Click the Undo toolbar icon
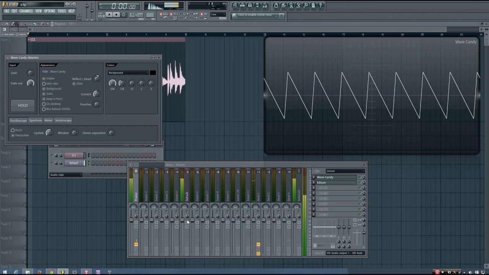The image size is (489, 275). tap(276, 5)
